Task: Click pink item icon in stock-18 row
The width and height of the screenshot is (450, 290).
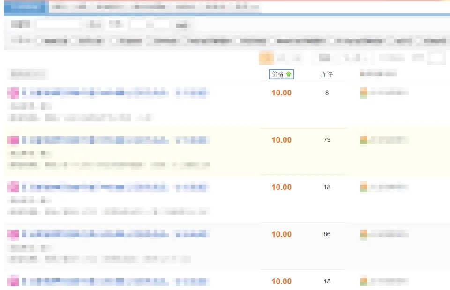Action: (x=13, y=187)
